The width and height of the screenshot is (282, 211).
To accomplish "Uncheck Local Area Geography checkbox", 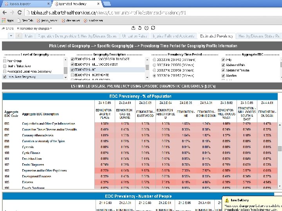I will (x=5, y=77).
